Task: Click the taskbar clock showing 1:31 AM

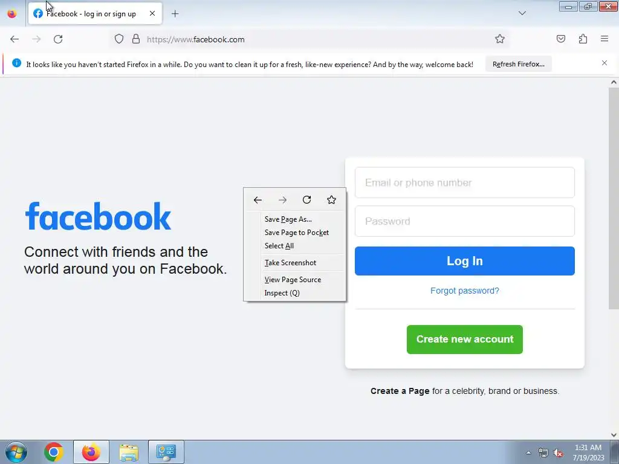Action: point(588,453)
